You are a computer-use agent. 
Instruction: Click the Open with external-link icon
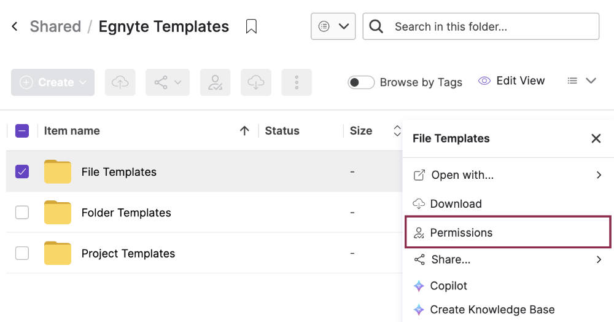click(x=419, y=175)
